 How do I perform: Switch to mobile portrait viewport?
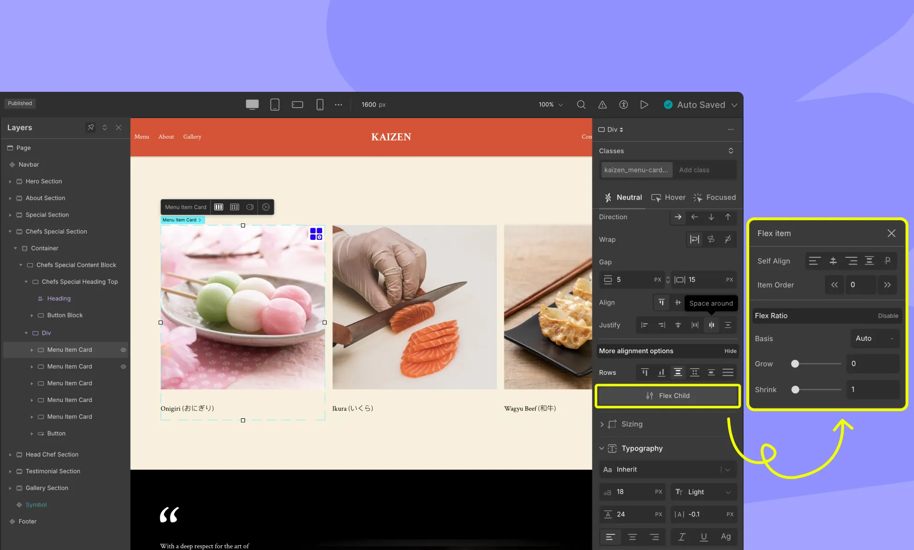(x=320, y=104)
